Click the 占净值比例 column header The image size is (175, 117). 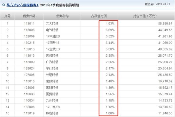(99, 16)
